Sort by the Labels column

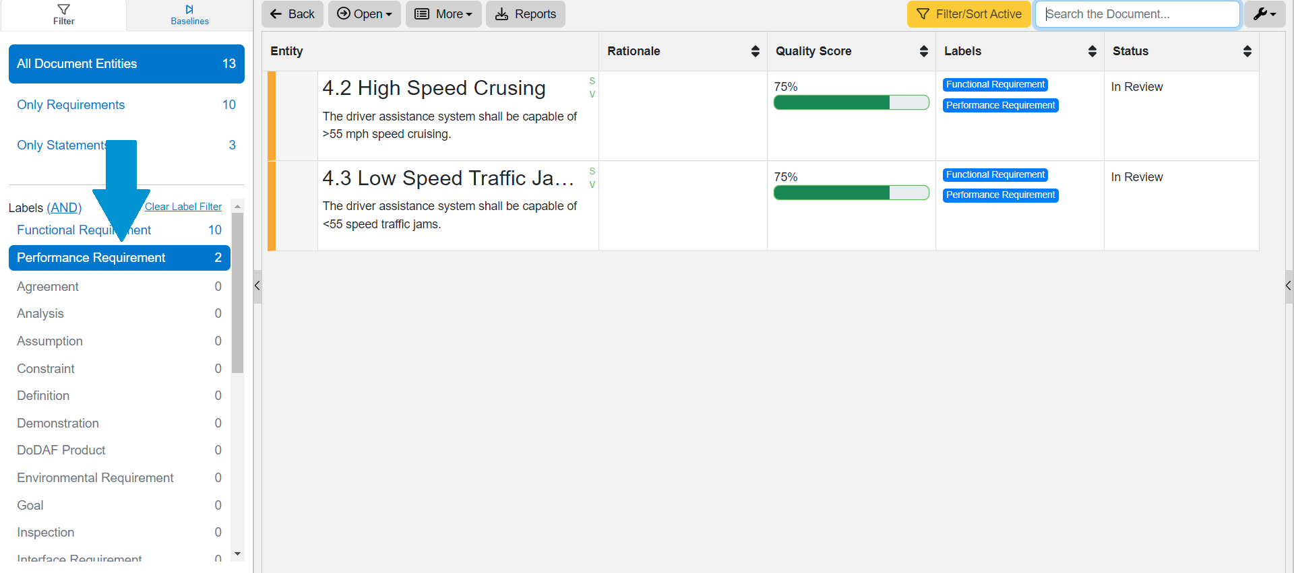click(1092, 51)
